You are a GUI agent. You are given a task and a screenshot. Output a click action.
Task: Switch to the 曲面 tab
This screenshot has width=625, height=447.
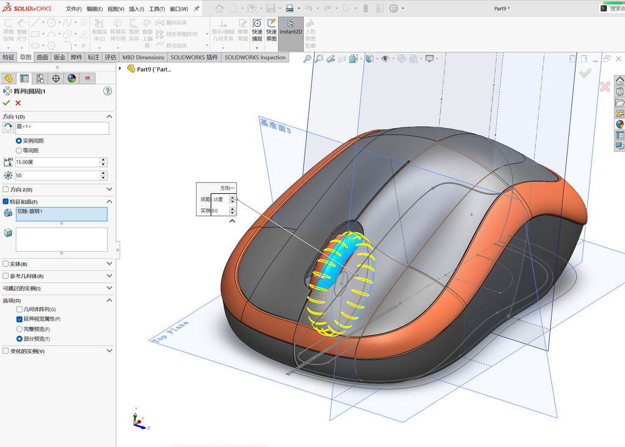point(42,57)
